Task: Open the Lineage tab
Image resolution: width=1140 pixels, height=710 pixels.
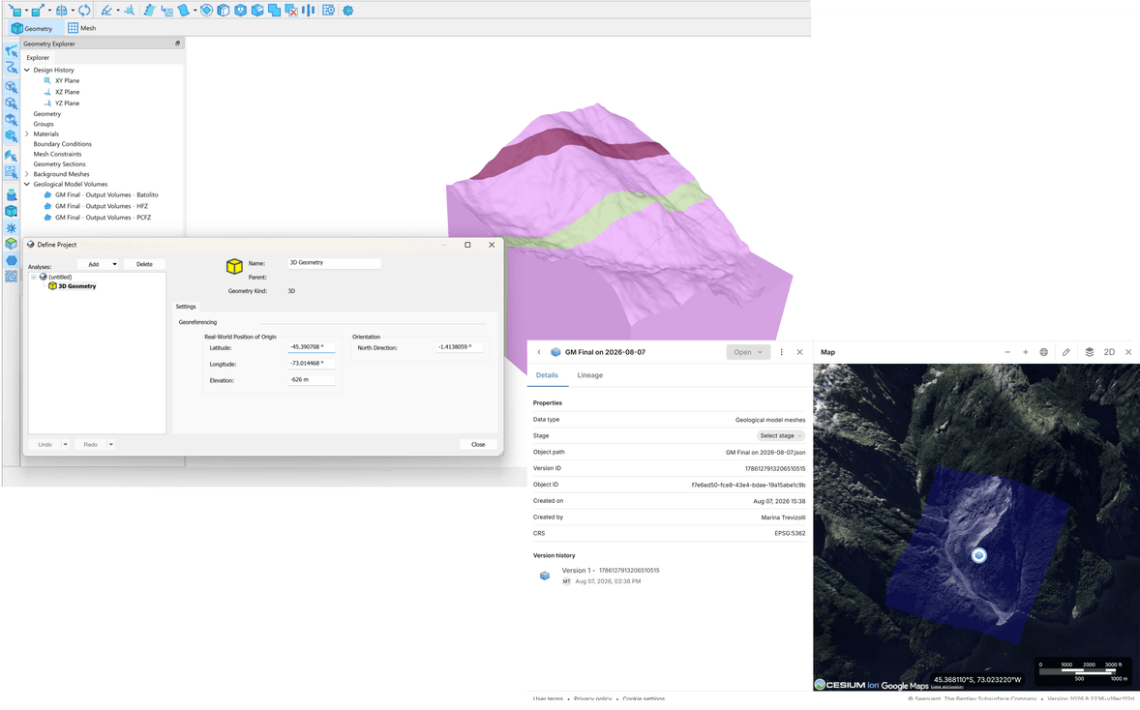Action: (589, 375)
